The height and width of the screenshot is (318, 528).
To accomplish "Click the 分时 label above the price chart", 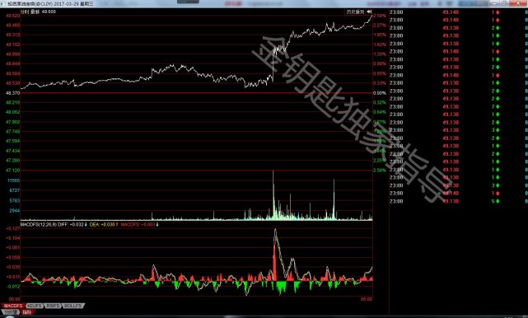I will (24, 12).
